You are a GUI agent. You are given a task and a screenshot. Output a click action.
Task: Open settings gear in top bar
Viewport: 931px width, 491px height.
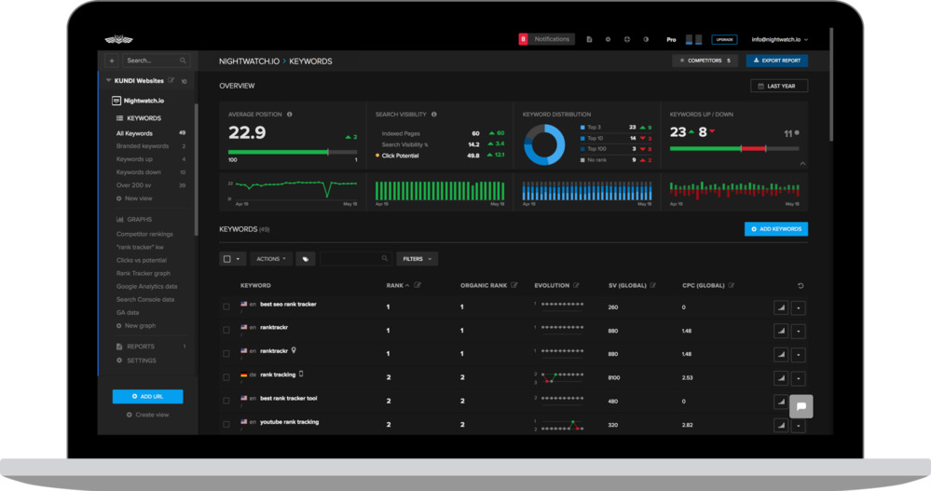[x=608, y=40]
